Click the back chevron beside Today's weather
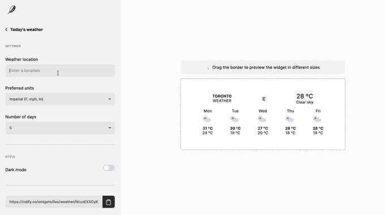 6,29
